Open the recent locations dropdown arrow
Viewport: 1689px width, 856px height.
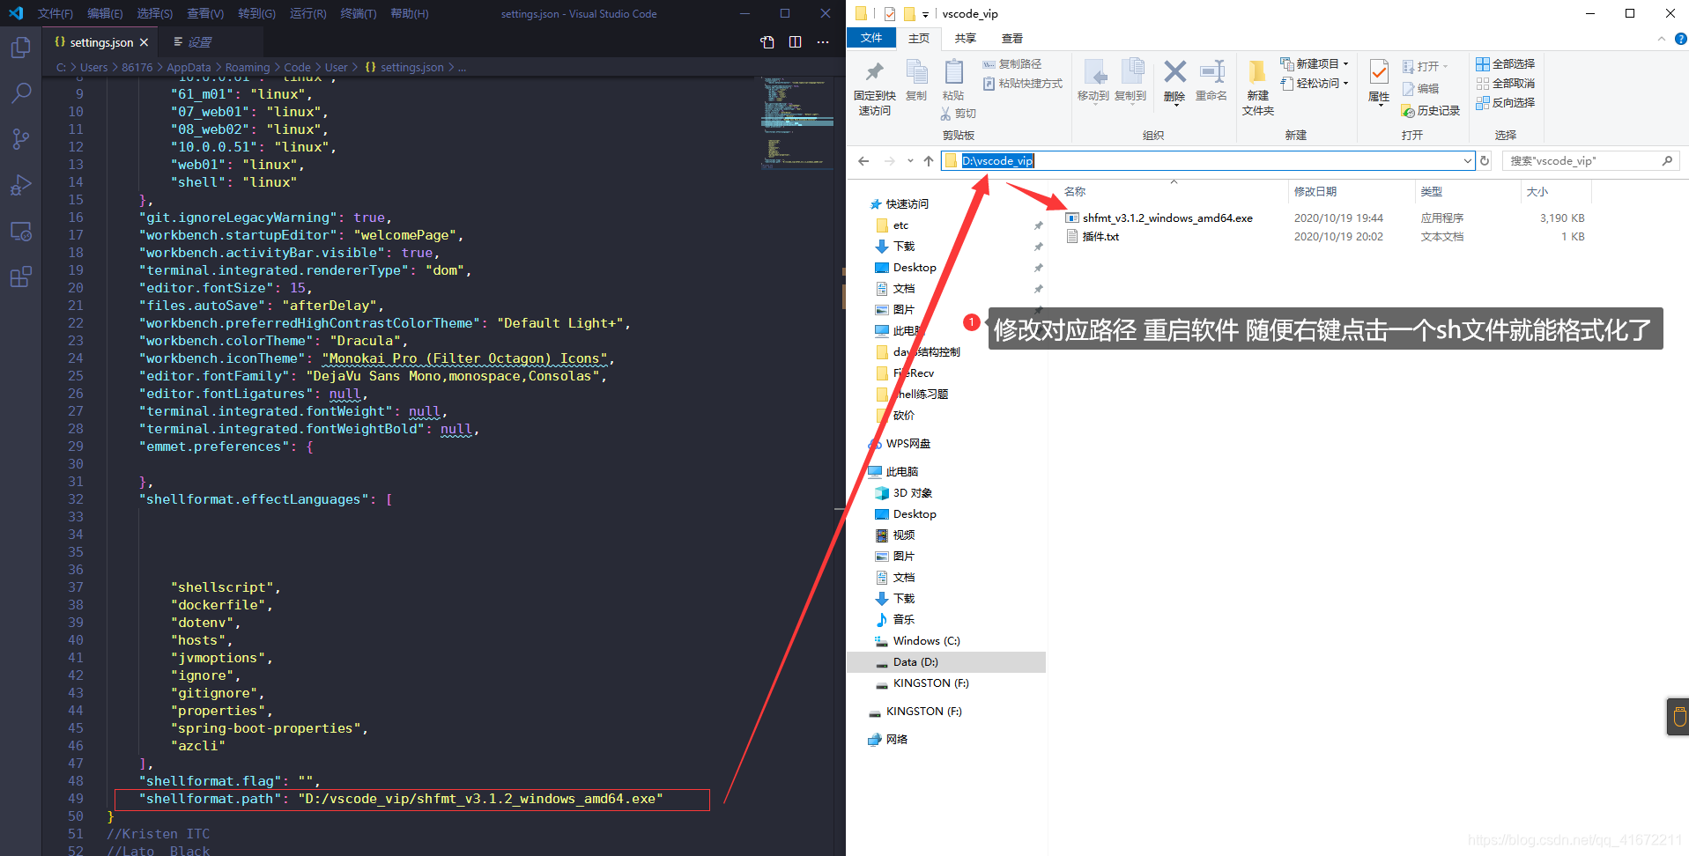[911, 161]
